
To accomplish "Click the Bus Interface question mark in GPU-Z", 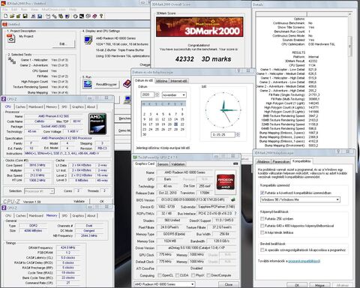I will (235, 214).
